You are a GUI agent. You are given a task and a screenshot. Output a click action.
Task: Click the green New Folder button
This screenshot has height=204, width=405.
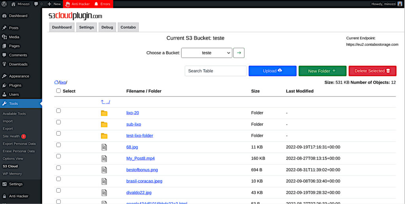coord(322,71)
